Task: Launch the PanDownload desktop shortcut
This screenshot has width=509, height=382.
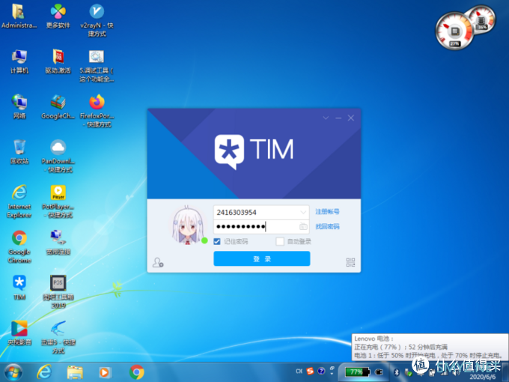Action: click(58, 157)
